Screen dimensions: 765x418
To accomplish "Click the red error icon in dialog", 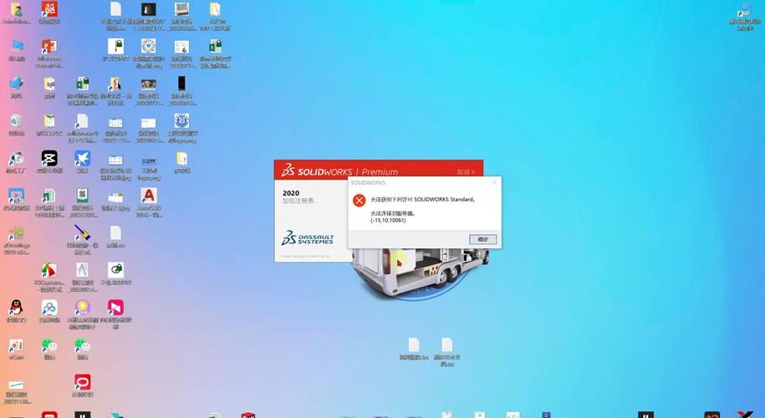I will [359, 201].
